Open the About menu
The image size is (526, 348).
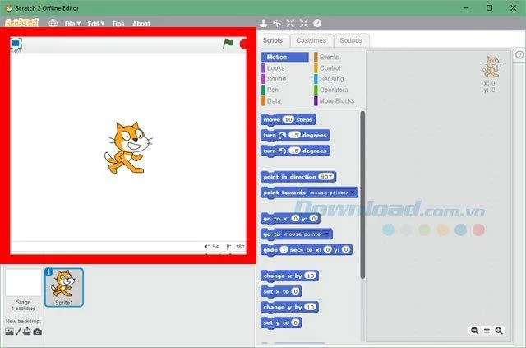(141, 24)
